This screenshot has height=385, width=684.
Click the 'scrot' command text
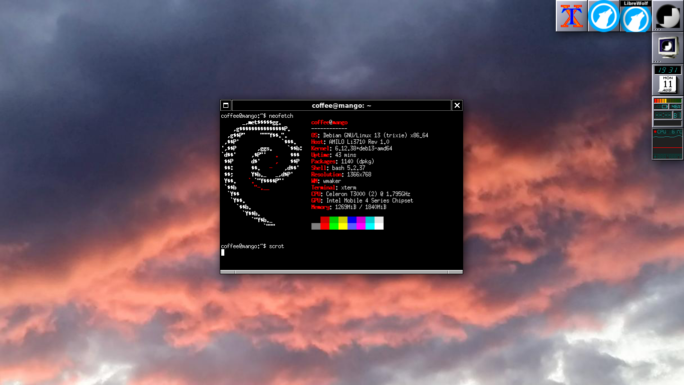276,246
